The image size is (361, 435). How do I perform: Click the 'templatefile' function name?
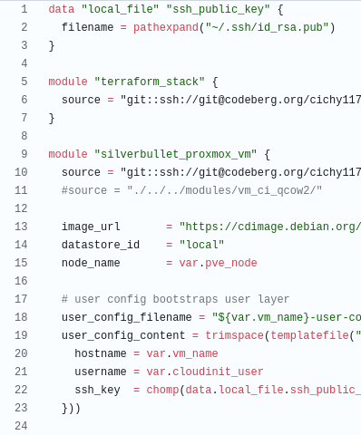point(309,335)
